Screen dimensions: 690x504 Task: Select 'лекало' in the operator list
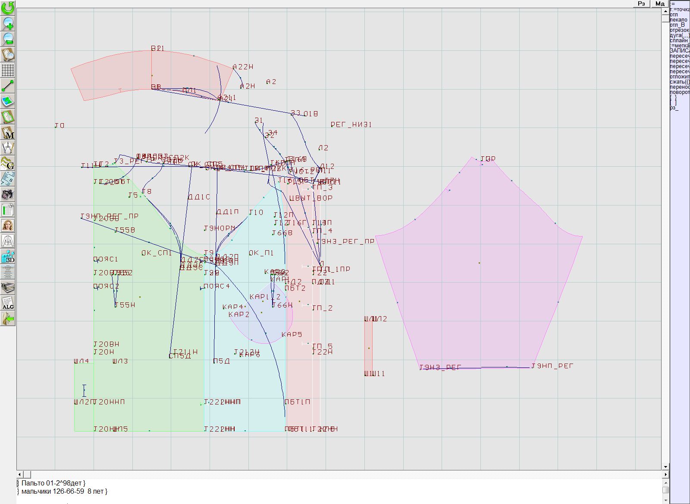click(x=679, y=20)
